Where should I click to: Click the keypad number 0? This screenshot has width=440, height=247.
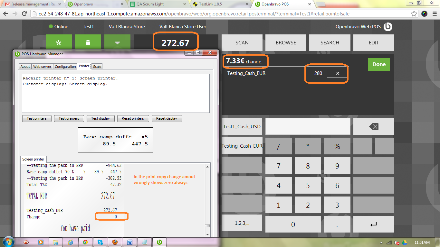pyautogui.click(x=293, y=224)
